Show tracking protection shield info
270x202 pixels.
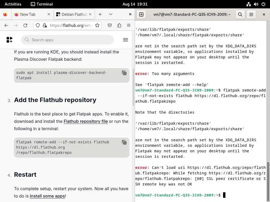pyautogui.click(x=38, y=26)
